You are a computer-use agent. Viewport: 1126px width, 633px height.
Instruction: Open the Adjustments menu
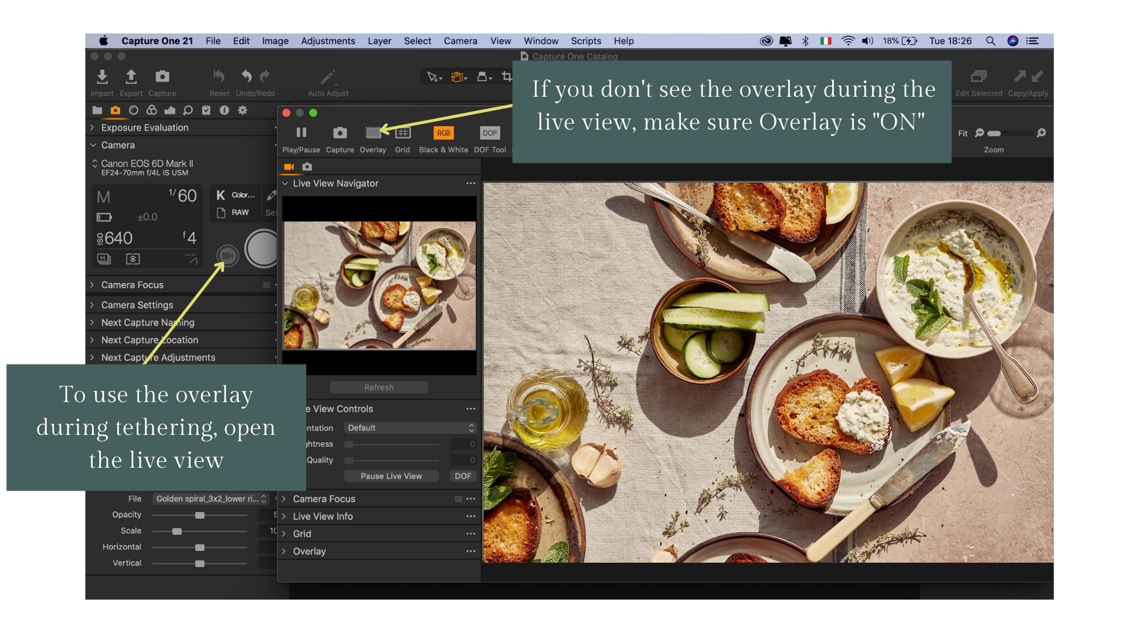pos(328,41)
